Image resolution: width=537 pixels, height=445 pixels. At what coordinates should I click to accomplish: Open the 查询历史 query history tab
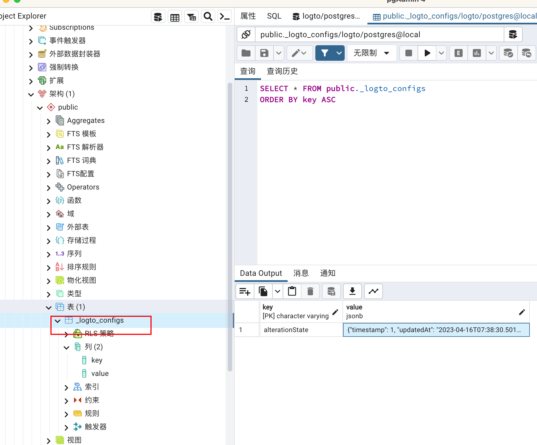point(282,71)
